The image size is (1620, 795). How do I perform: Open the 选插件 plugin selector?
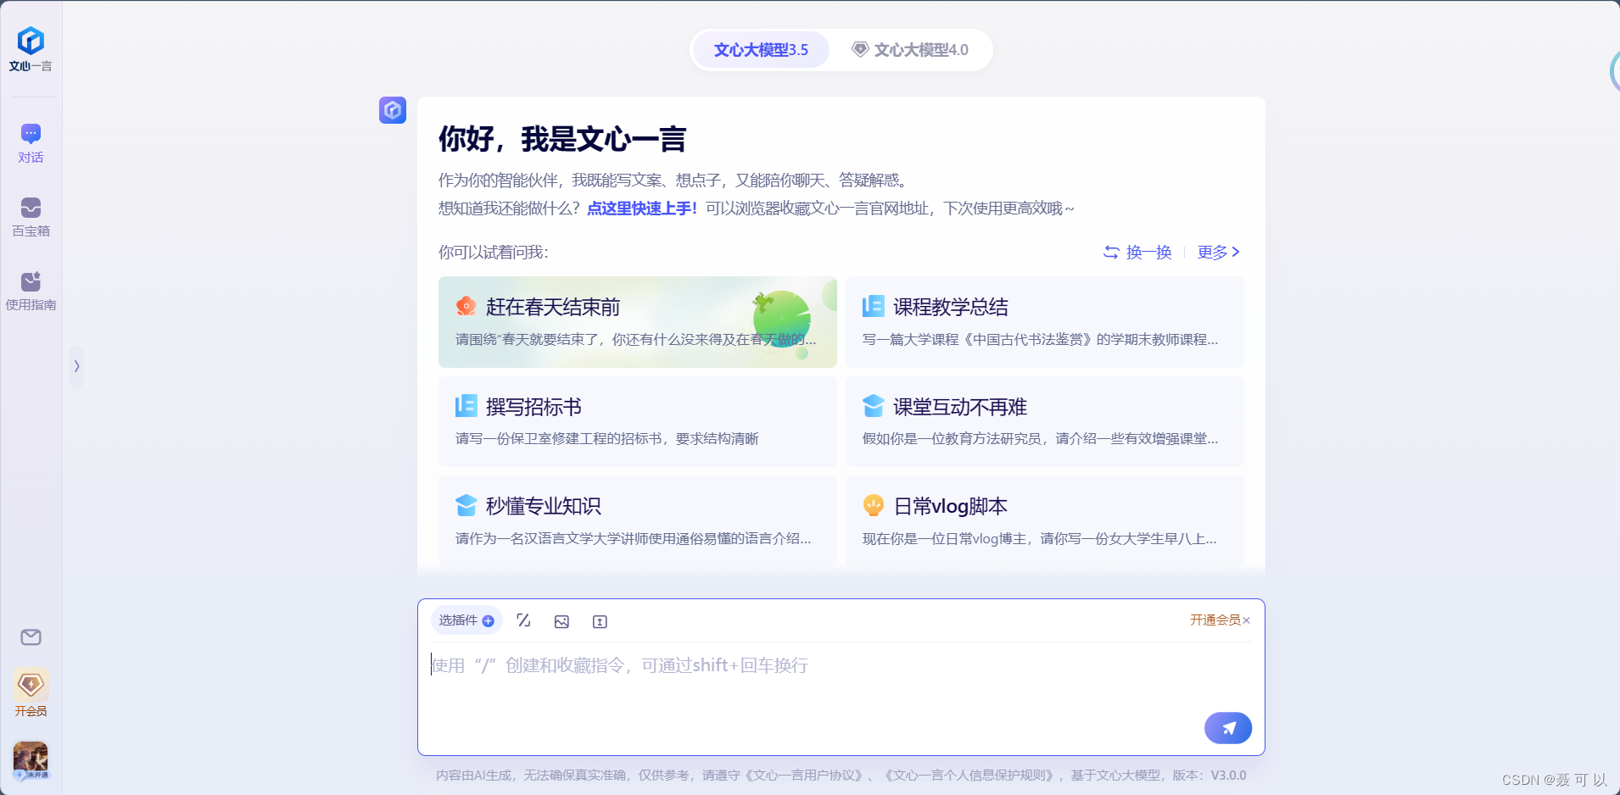point(466,620)
